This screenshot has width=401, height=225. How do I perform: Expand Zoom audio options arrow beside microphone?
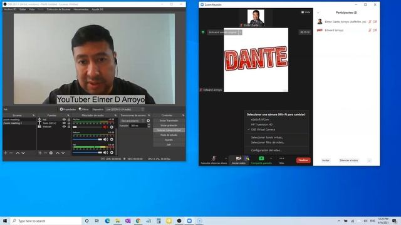pyautogui.click(x=226, y=158)
